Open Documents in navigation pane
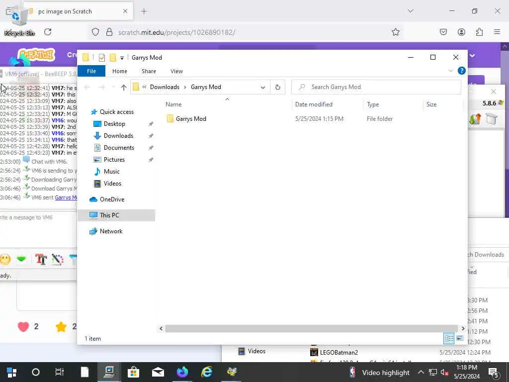 click(x=119, y=148)
